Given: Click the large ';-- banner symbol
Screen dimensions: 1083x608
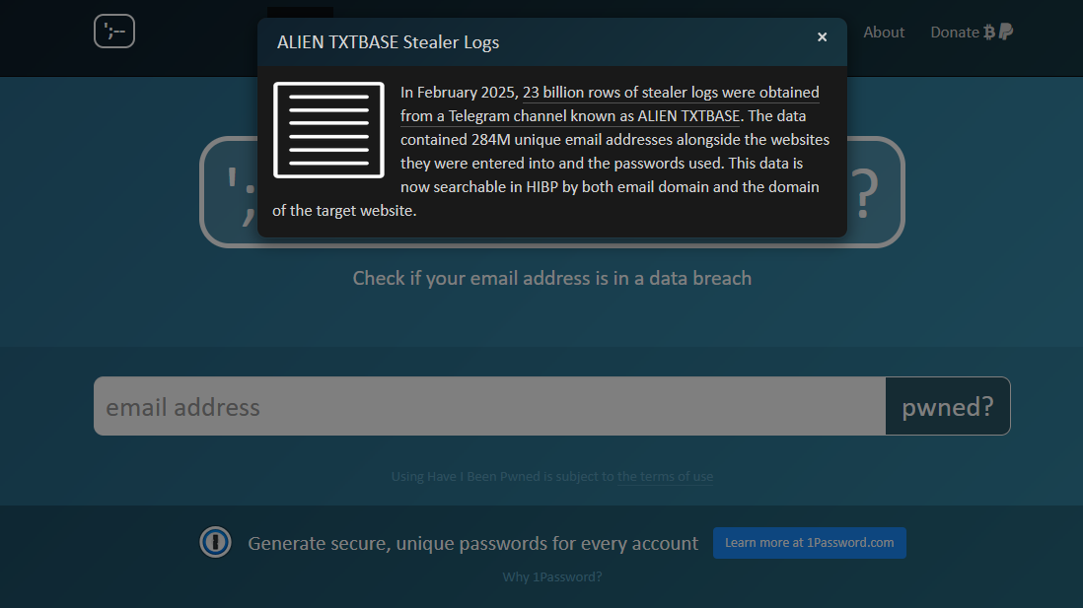Looking at the screenshot, I should coord(237,192).
